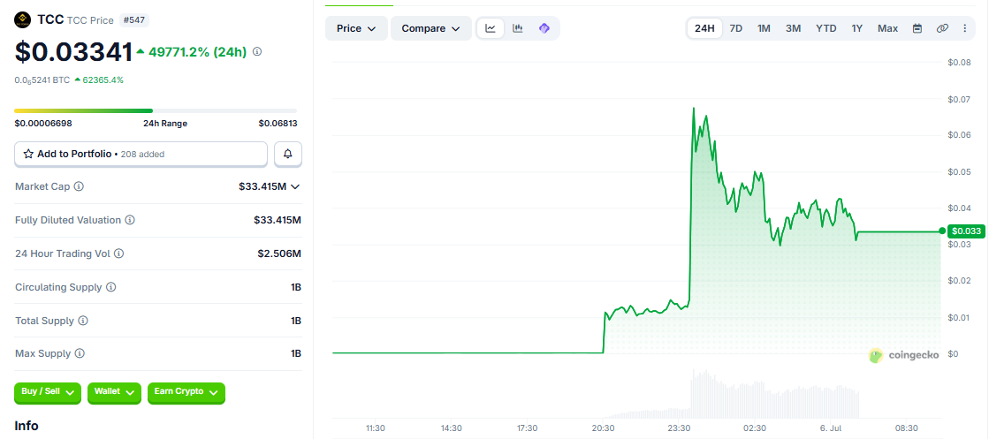Screen dimensions: 989x439
Task: Click the price alert bell icon
Action: 288,154
